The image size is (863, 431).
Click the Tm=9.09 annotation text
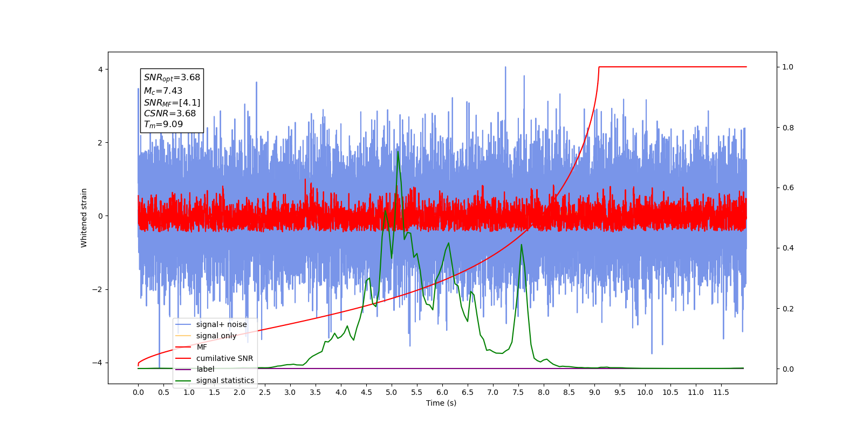coord(163,124)
